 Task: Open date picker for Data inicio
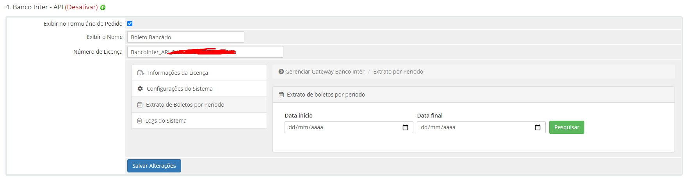(405, 127)
